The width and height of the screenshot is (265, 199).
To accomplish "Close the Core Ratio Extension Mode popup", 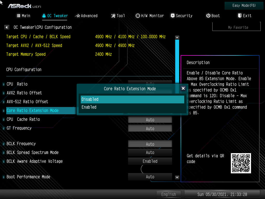I will pos(183,88).
